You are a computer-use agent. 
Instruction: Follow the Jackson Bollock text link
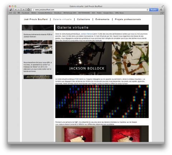click(87, 34)
